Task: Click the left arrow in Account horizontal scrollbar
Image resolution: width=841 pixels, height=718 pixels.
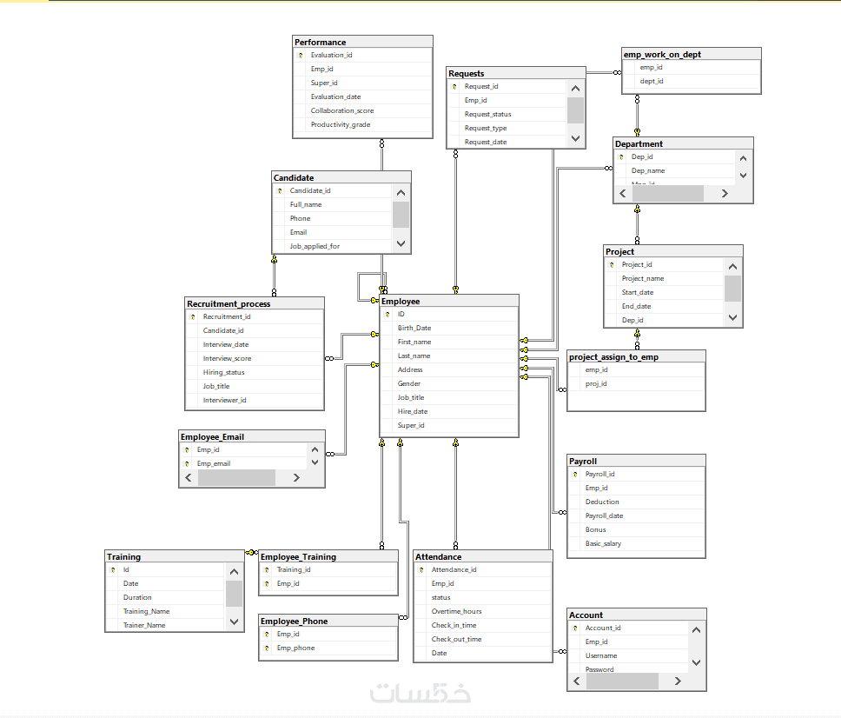Action: (577, 681)
